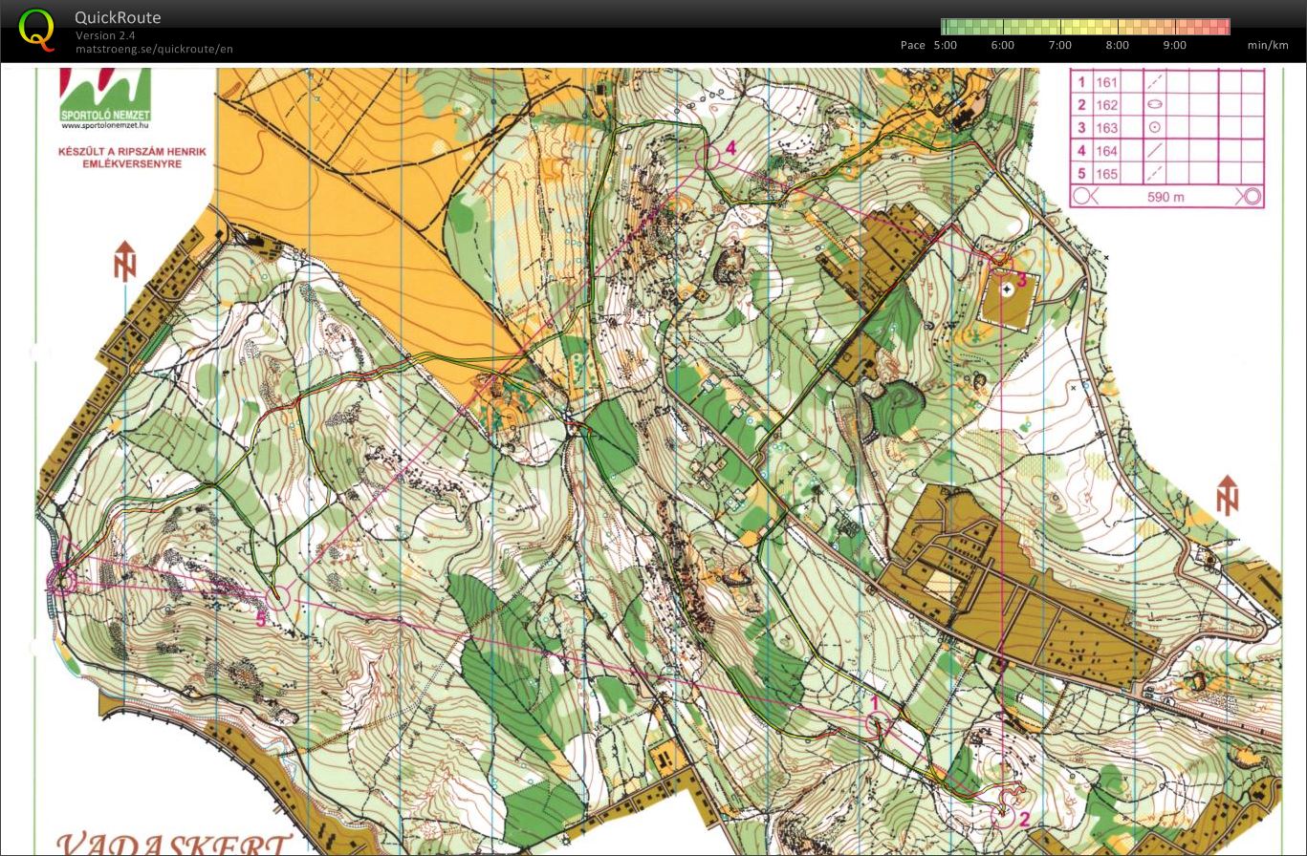The height and width of the screenshot is (856, 1307).
Task: Click the min/km unit label
Action: click(1268, 45)
